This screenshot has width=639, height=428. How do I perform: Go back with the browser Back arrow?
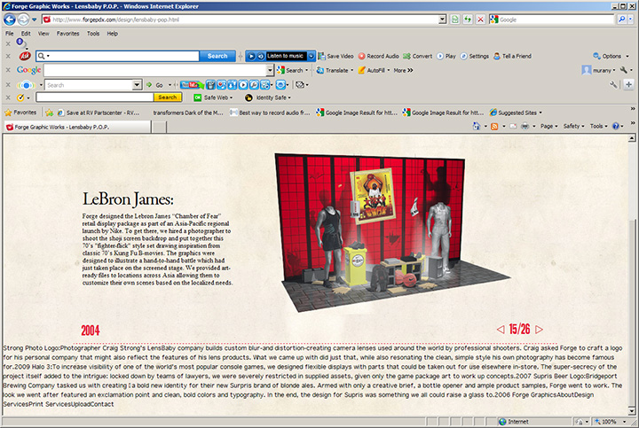pos(10,19)
